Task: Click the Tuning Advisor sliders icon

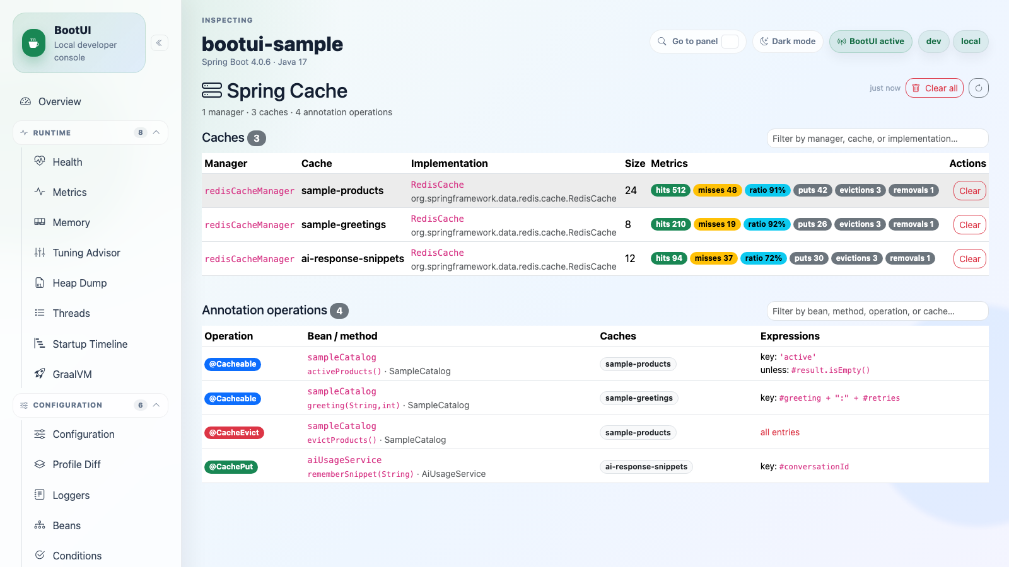Action: tap(40, 252)
